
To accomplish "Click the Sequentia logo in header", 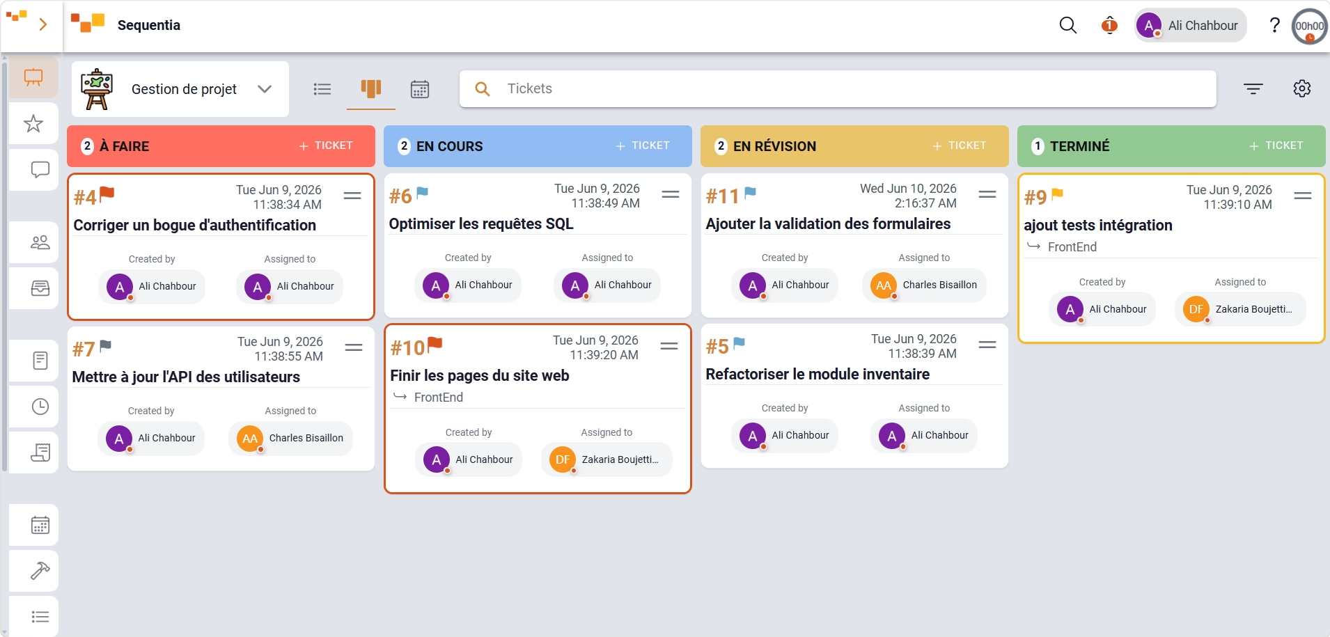I will coord(88,23).
